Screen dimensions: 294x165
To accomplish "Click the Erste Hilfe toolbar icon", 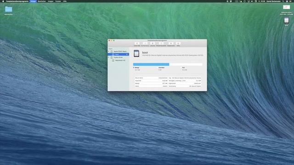I will click(x=137, y=44).
